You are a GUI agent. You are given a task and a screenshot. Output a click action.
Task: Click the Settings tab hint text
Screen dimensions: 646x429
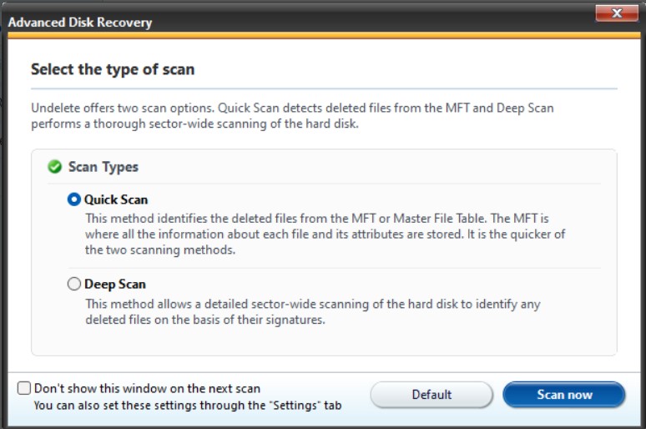click(188, 406)
